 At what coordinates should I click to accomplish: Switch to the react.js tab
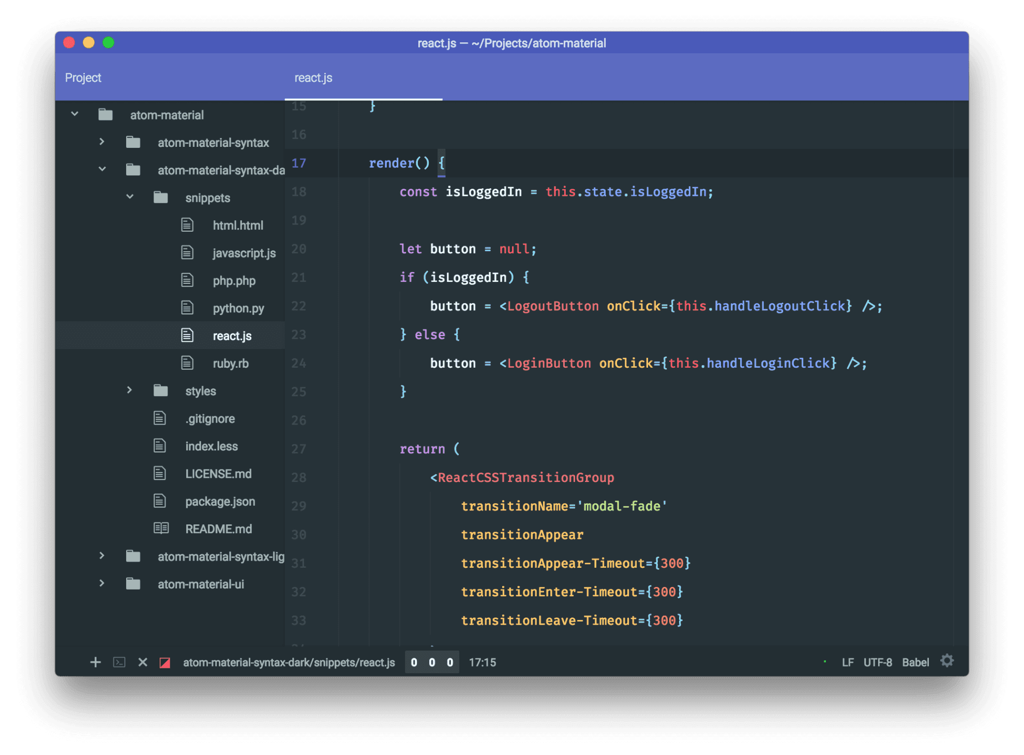[313, 78]
